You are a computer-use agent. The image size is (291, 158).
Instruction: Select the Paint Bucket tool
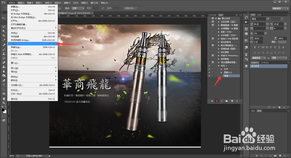point(4,67)
